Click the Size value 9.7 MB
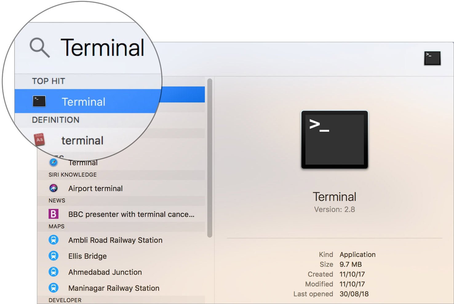Image resolution: width=454 pixels, height=304 pixels. click(x=350, y=264)
